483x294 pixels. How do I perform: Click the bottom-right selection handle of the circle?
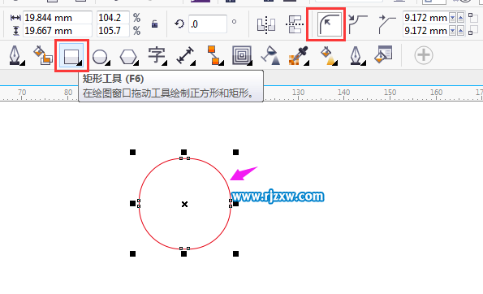[235, 254]
